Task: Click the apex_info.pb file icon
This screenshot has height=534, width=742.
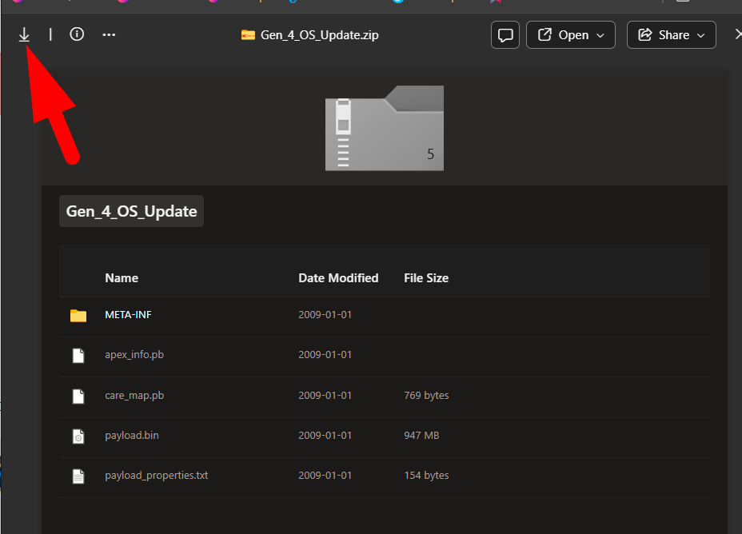Action: [x=78, y=355]
